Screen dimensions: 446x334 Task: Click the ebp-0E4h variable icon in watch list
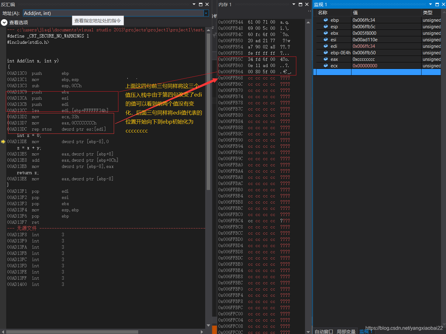click(x=326, y=52)
